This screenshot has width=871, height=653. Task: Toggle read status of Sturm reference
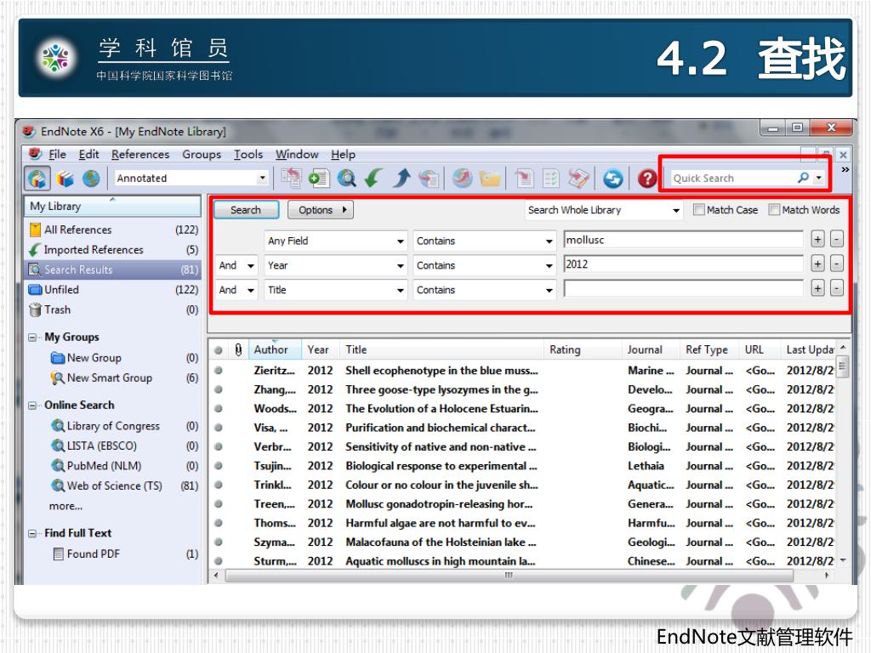(x=219, y=561)
